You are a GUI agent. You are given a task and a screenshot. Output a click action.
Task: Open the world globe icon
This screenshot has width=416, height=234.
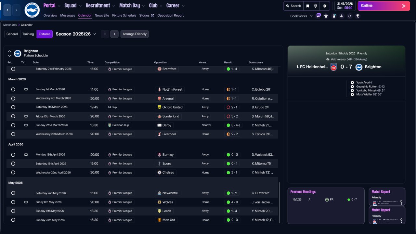[316, 6]
